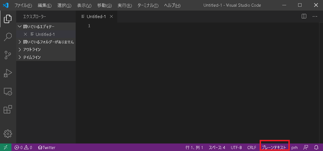
Task: Open the Manage gear icon
Action: (x=8, y=133)
